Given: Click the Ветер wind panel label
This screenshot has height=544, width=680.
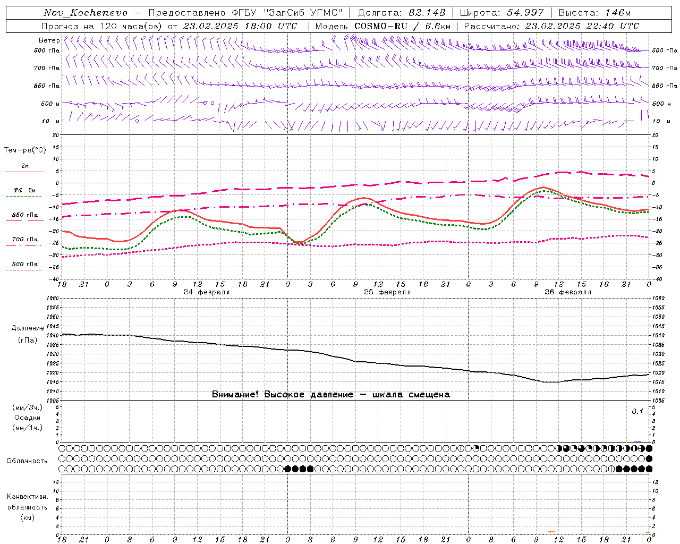Looking at the screenshot, I should [49, 40].
